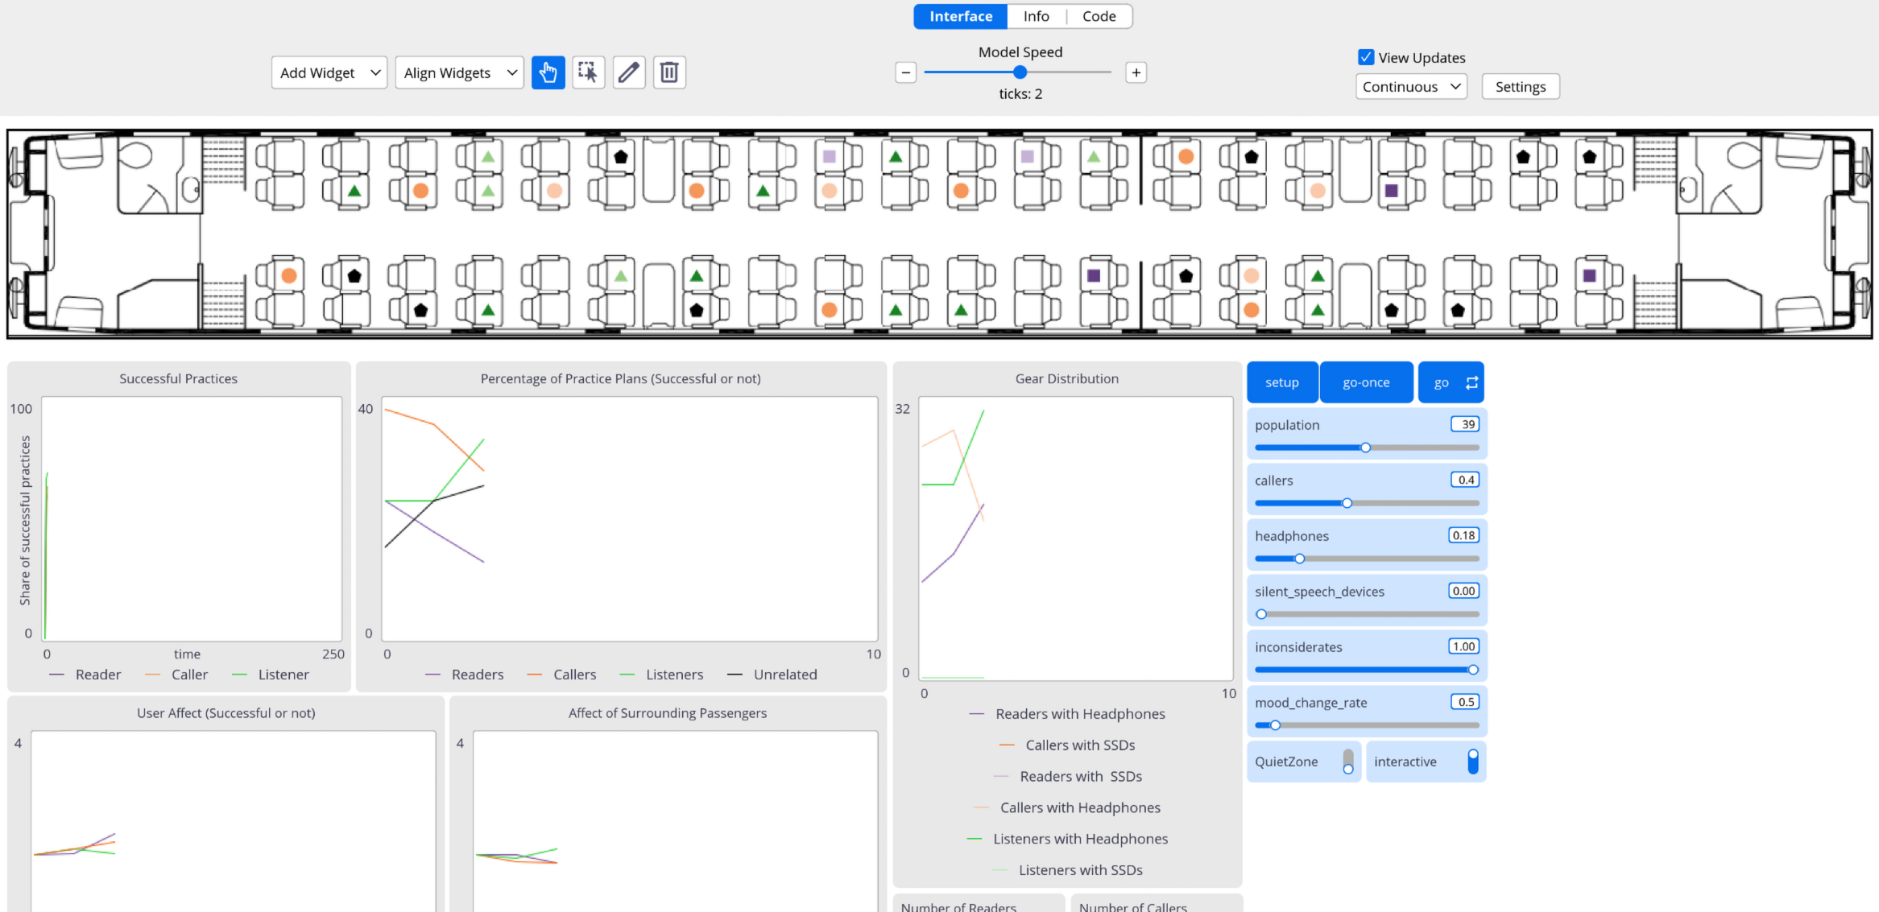Viewport: 1879px width, 912px height.
Task: Open the Align Widgets dropdown
Action: (459, 72)
